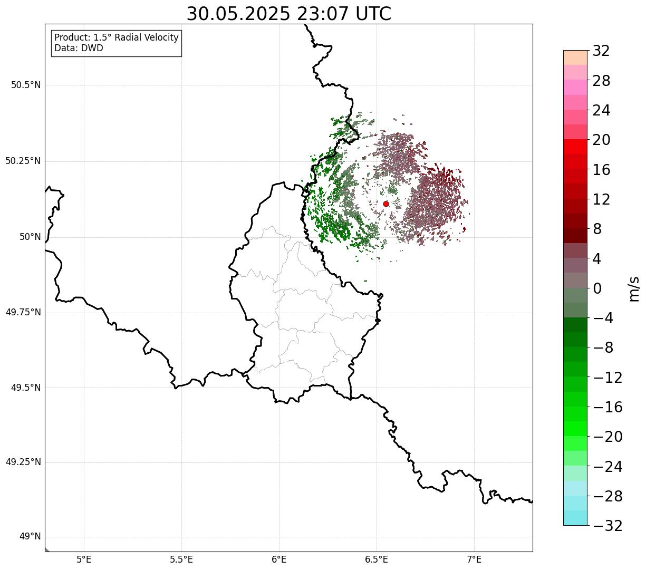Click the title 30.05.2025 23:07 UTC
Screen dimensions: 646x570
[289, 14]
